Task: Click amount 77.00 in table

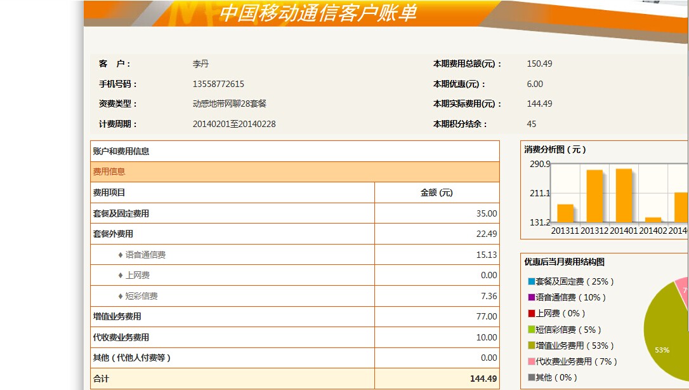Action: tap(487, 316)
